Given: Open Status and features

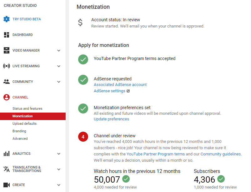Looking at the screenshot, I should [x=28, y=109].
